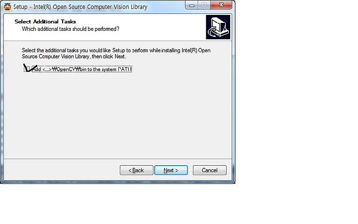Click the 'Select the additional tasks' instruction paragraph
Image resolution: width=358 pixels, height=224 pixels.
(116, 53)
